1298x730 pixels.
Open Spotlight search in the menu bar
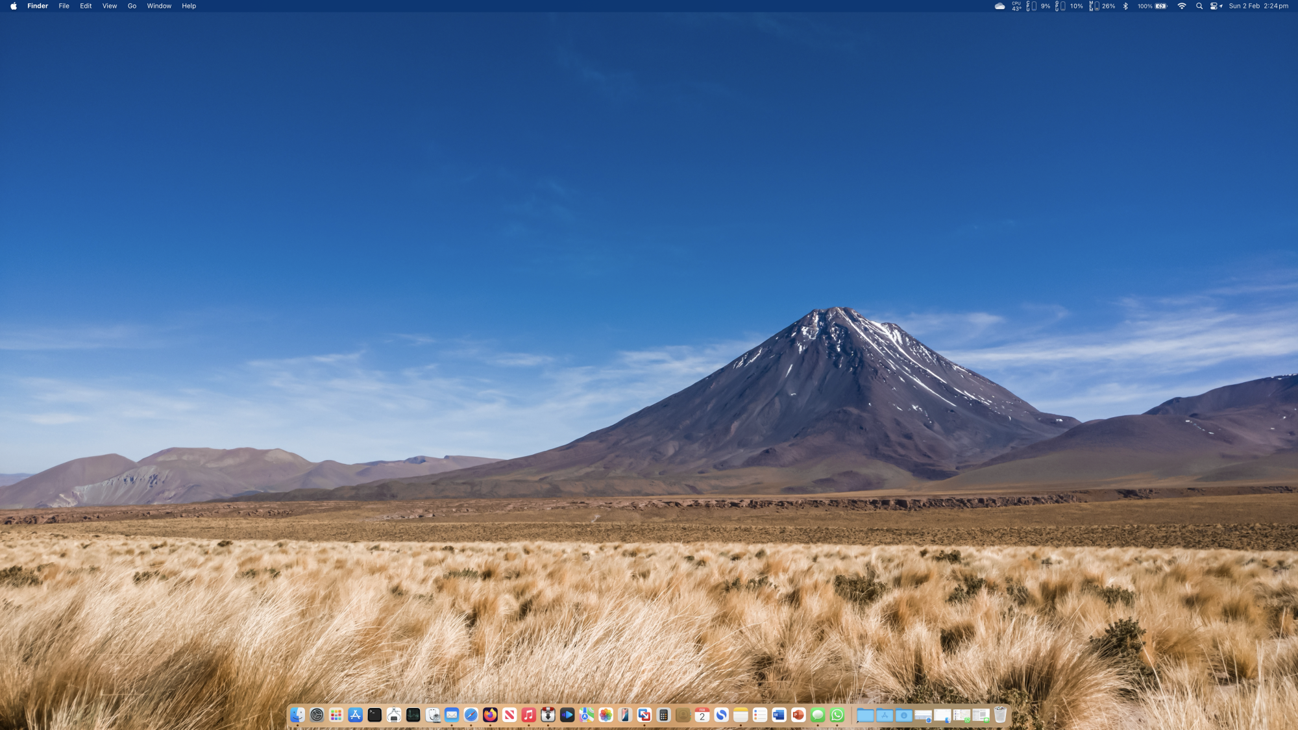tap(1198, 6)
